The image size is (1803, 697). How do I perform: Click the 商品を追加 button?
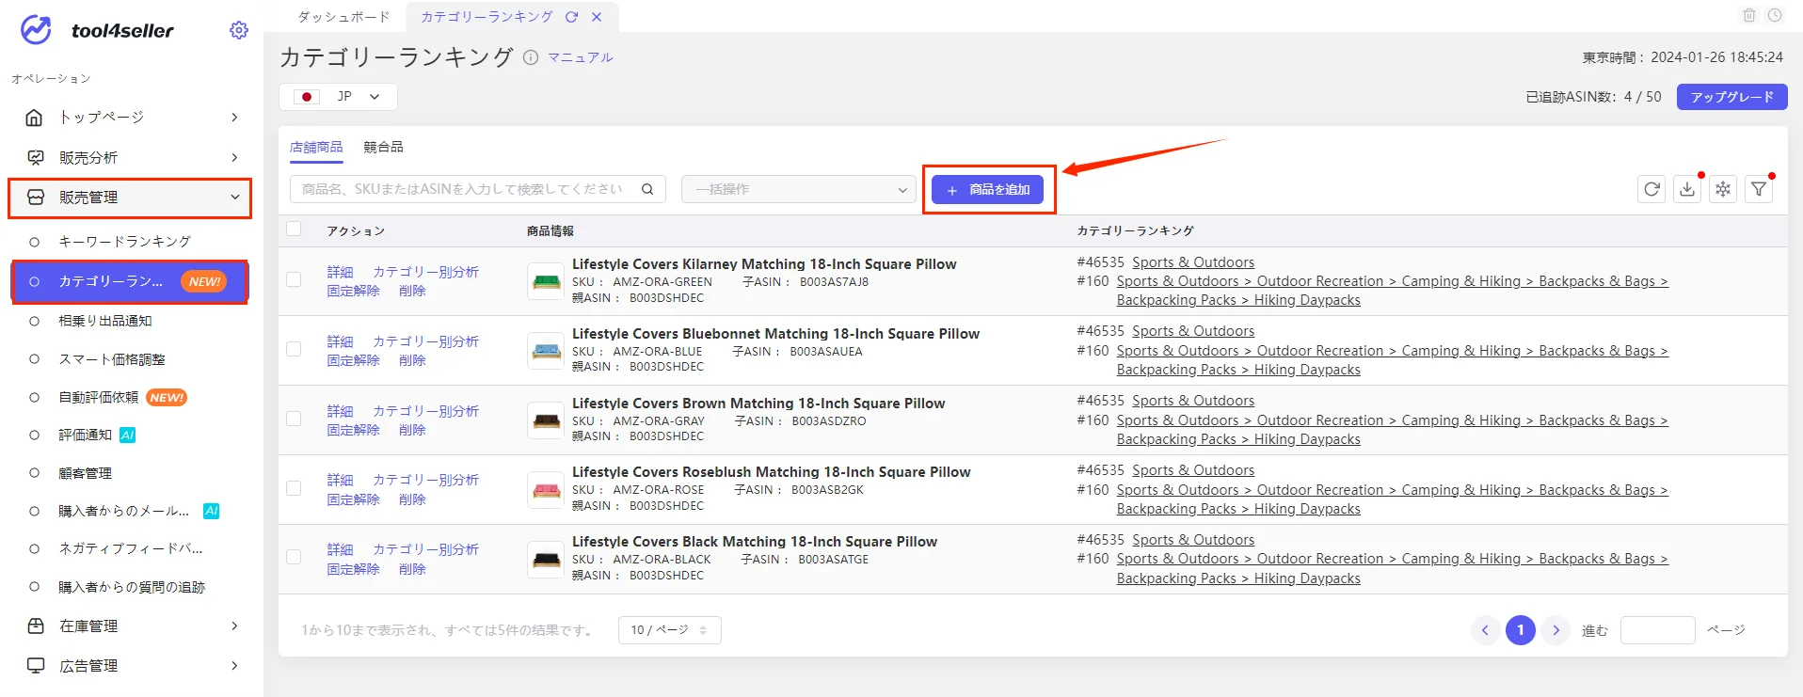click(988, 189)
